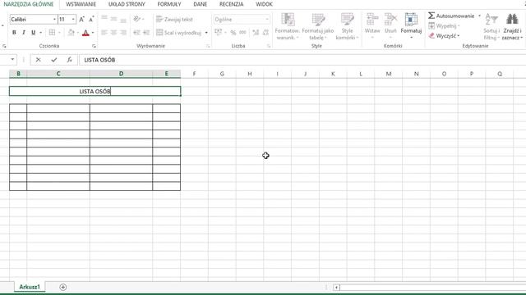The width and height of the screenshot is (526, 295).
Task: Open Formatowanie warunkowe conditional formatting
Action: [x=288, y=26]
